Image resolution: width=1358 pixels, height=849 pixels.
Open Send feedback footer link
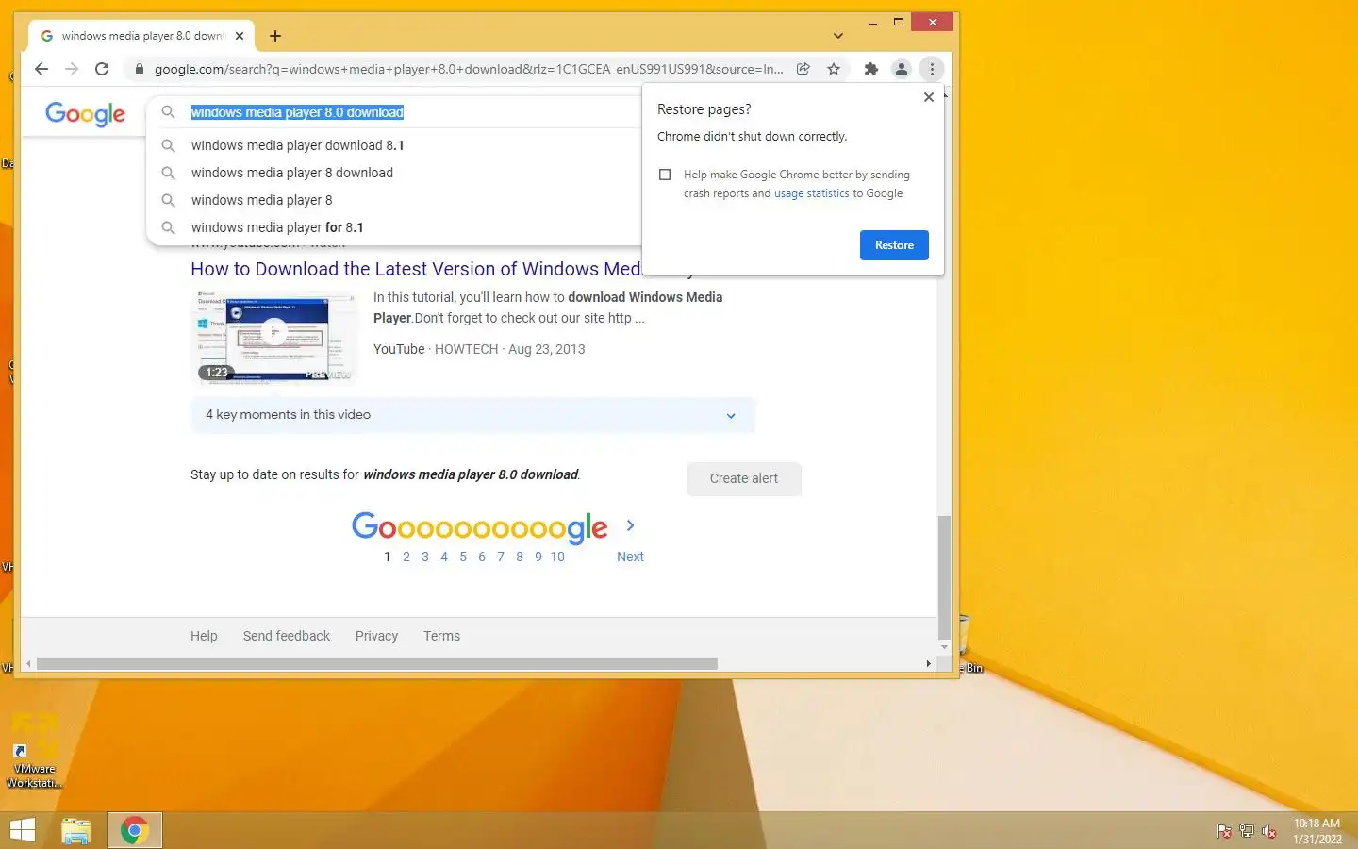pos(287,636)
